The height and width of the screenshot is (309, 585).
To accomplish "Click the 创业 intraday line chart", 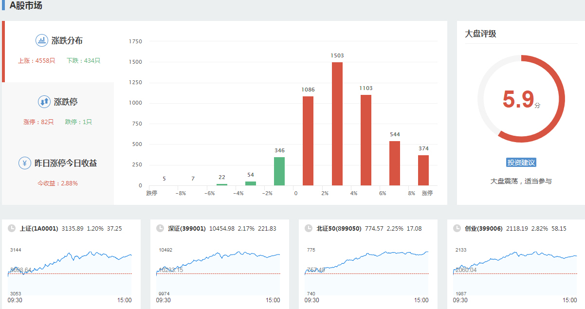I will (515, 272).
